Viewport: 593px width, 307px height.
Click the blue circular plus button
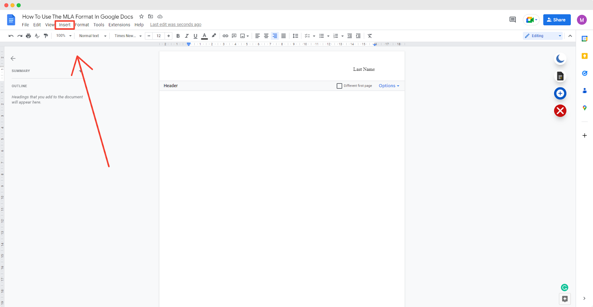pyautogui.click(x=560, y=93)
